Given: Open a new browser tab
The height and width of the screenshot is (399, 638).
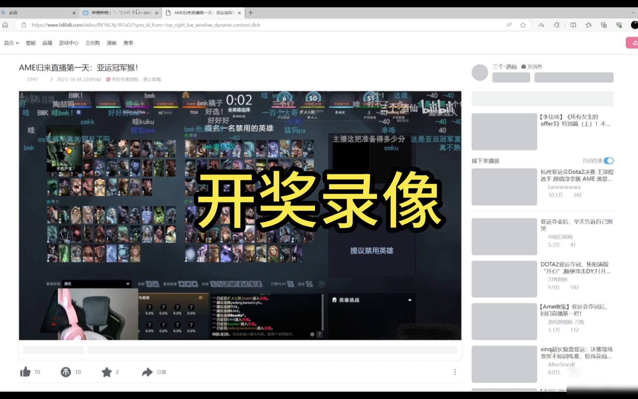Looking at the screenshot, I should tap(251, 13).
